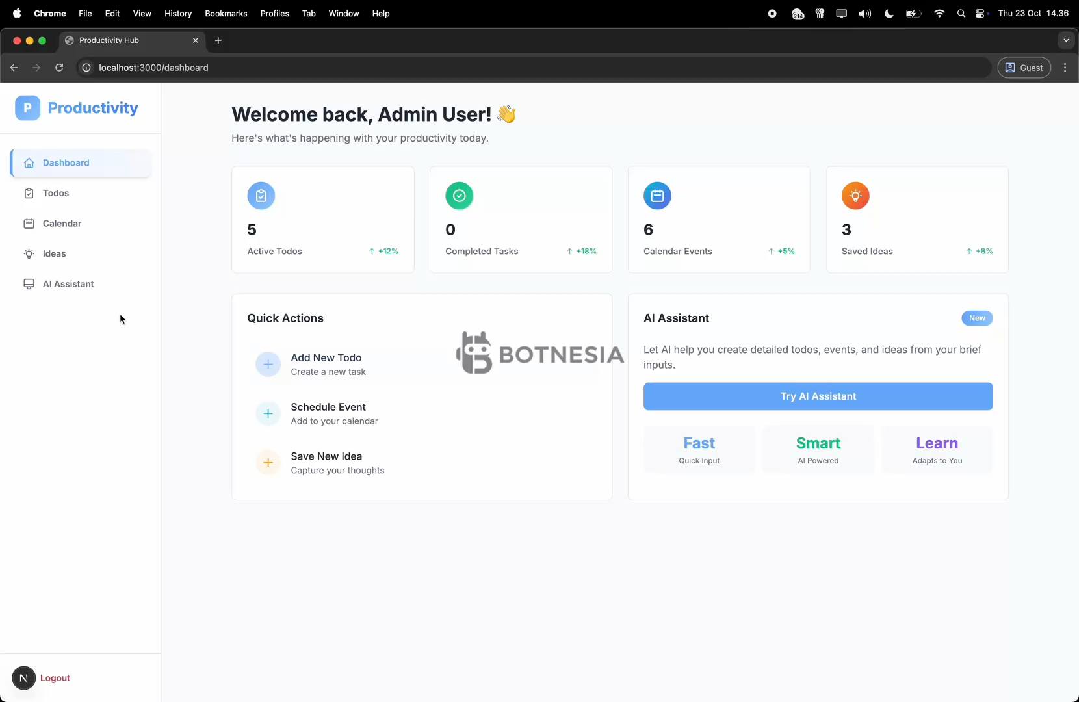Go back with the browser back arrow
The image size is (1079, 702).
click(x=14, y=68)
